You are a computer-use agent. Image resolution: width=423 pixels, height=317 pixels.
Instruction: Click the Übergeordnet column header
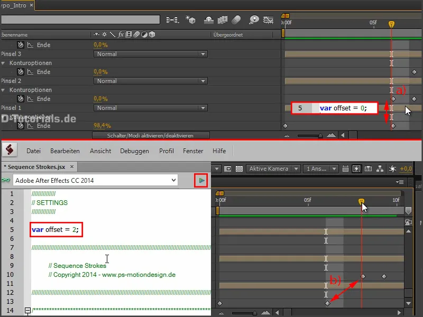228,34
